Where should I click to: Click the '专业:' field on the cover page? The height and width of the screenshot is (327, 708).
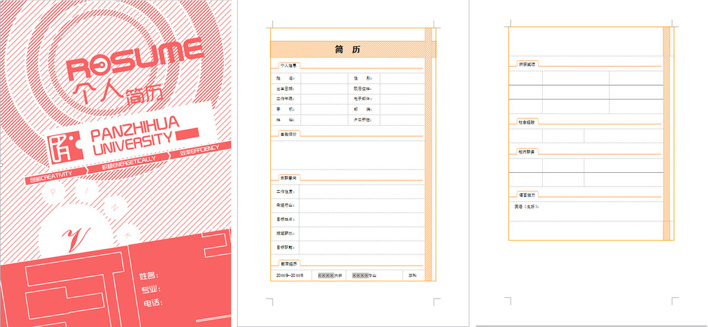(151, 289)
